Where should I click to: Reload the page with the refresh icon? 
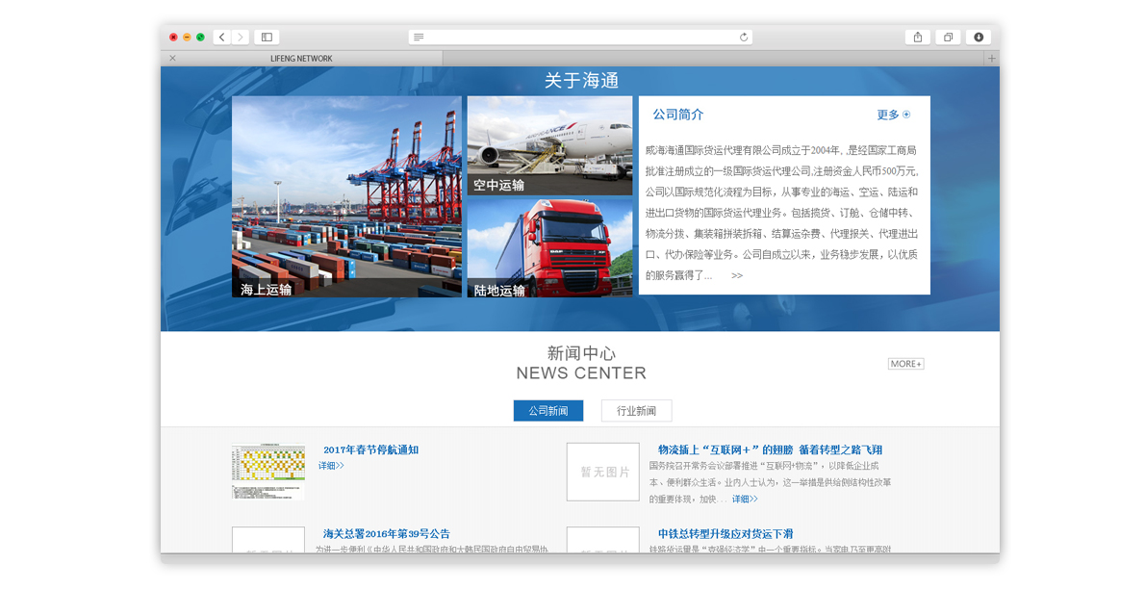pos(744,38)
